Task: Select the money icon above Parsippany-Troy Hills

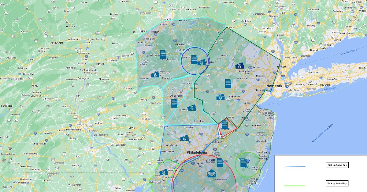Action: click(239, 66)
